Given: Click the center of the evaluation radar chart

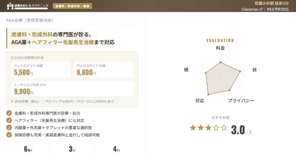Looking at the screenshot, I should coord(221,77).
